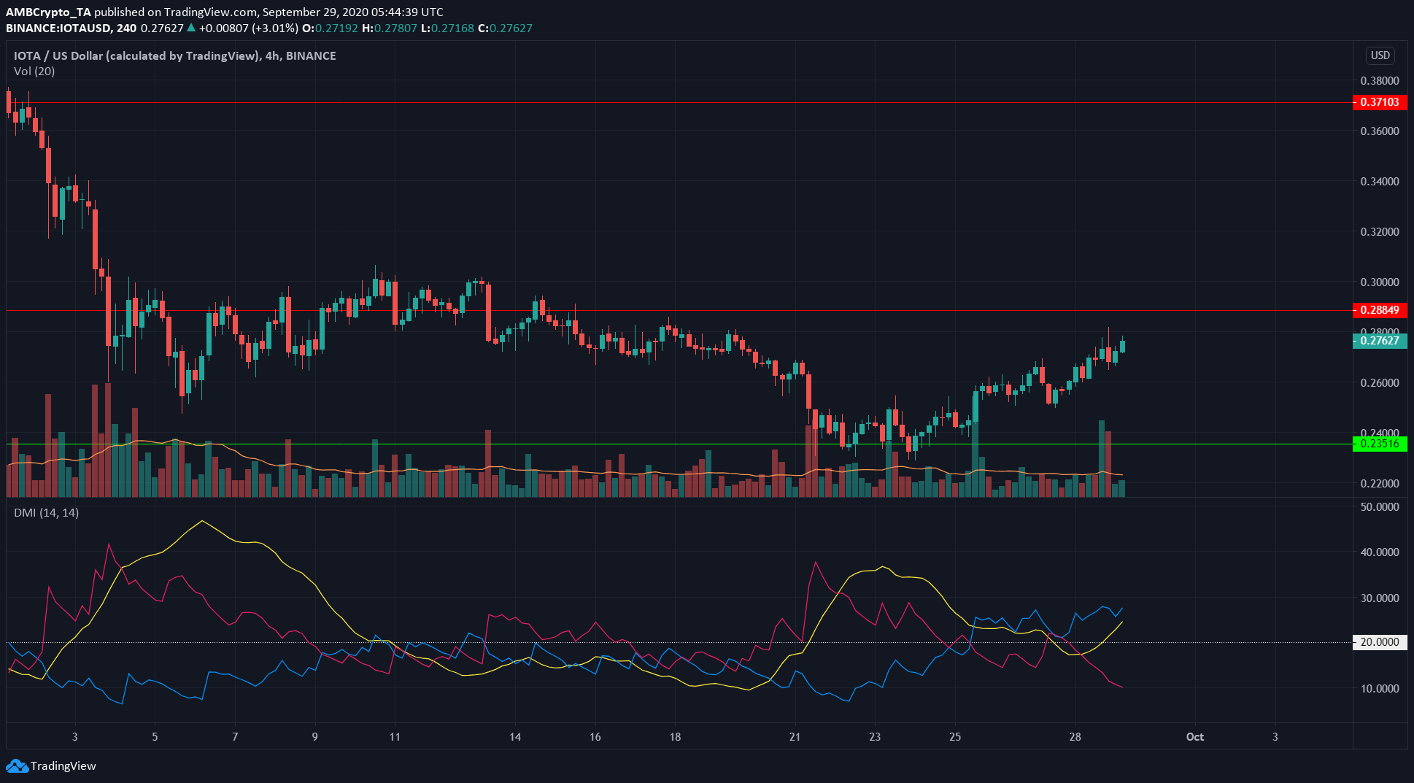1414x783 pixels.
Task: Click the BINANCE:IOTAUSD symbol in header
Action: pos(58,28)
